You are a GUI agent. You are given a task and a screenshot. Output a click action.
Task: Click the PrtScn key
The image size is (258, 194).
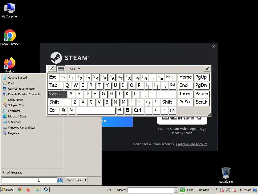click(x=186, y=102)
